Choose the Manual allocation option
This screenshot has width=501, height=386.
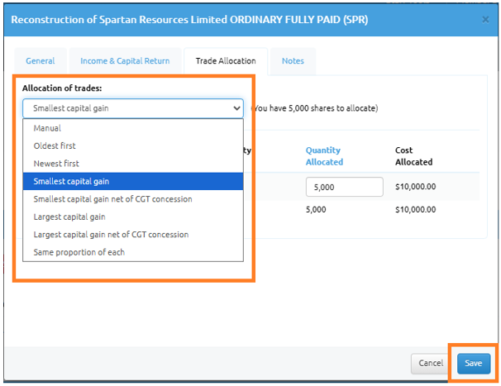click(47, 128)
